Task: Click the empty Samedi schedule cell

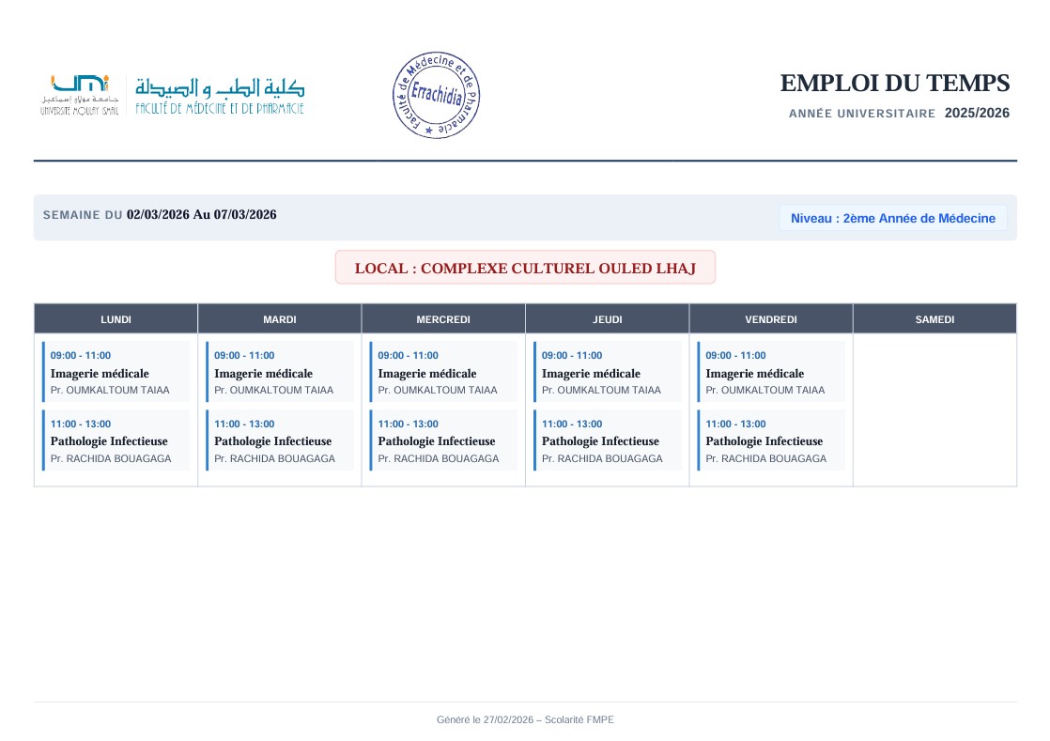Action: click(x=934, y=409)
